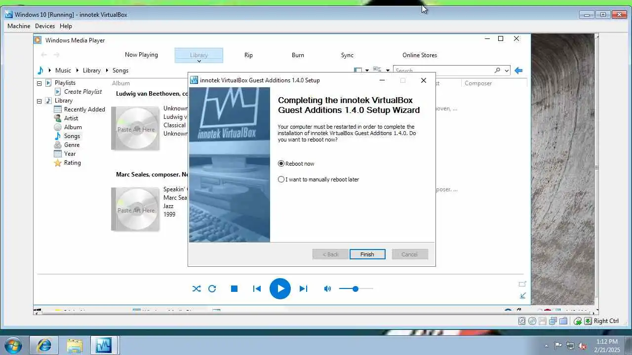This screenshot has width=632, height=355.
Task: Click the Songs breadcrumb
Action: tap(120, 71)
